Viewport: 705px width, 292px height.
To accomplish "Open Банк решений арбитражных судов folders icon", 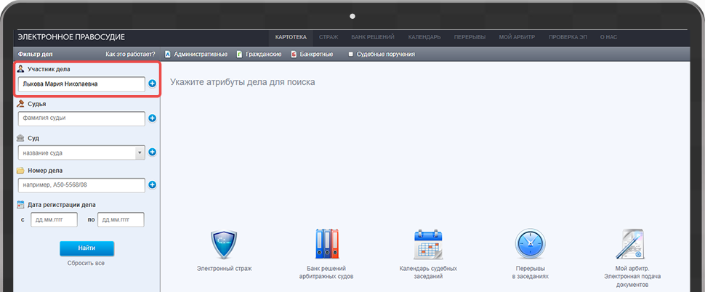I will tap(327, 245).
